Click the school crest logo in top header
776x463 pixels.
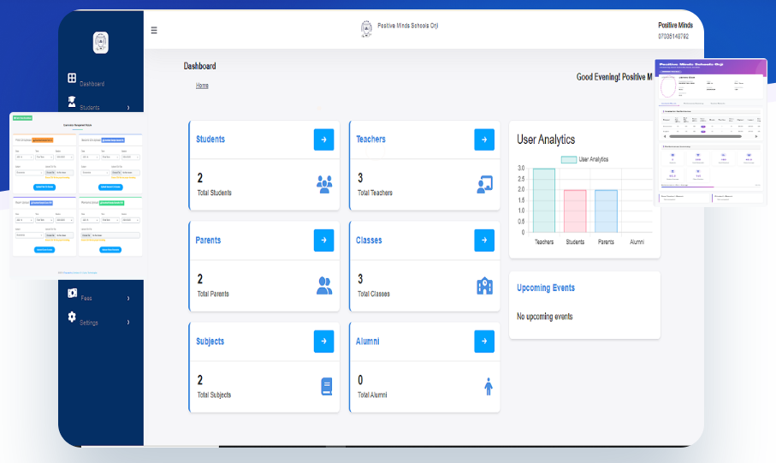(366, 29)
